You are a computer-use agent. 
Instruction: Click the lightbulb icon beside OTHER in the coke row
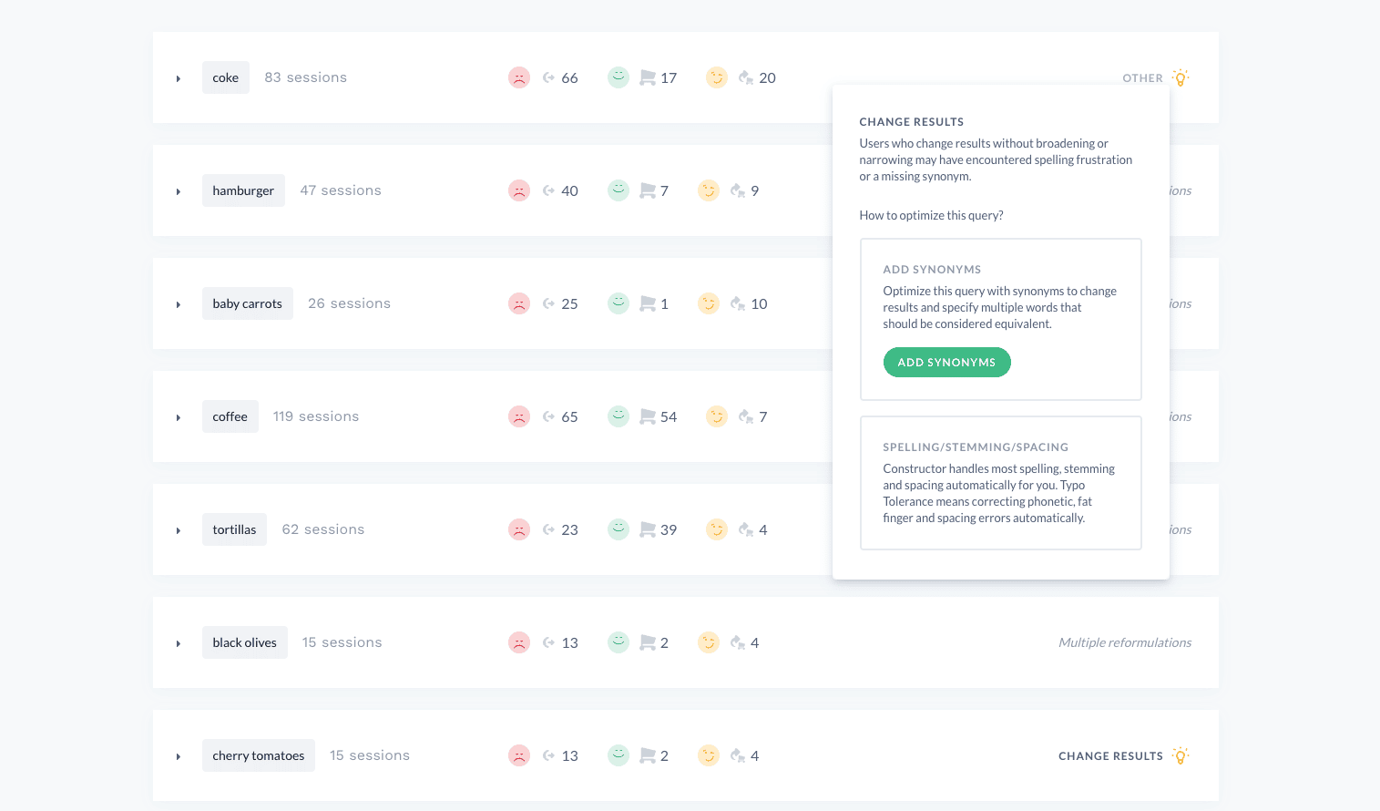tap(1181, 77)
